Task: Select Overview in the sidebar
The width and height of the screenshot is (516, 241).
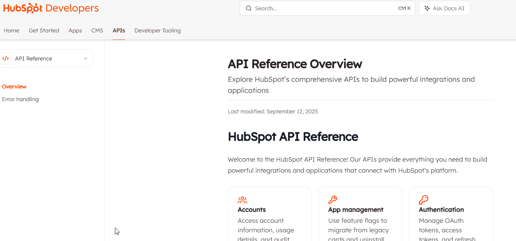Action: (14, 87)
